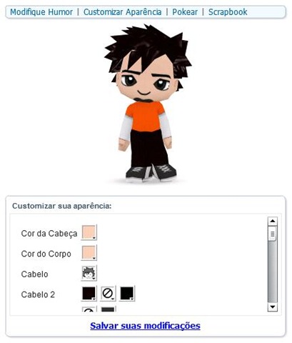Click the scrollbar track below the thumb
Image resolution: width=292 pixels, height=343 pixels.
(x=272, y=272)
